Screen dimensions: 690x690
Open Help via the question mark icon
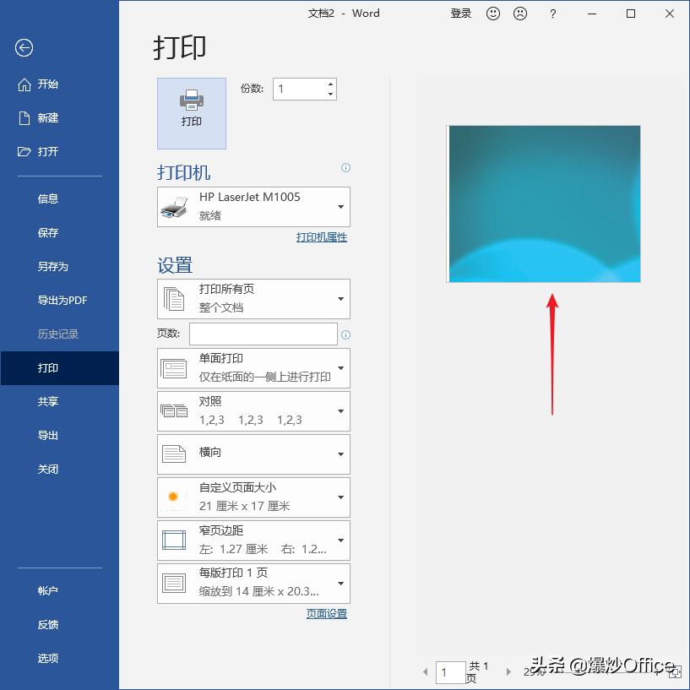pos(552,14)
